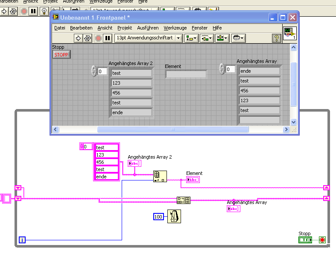336x254 pixels.
Task: Click Run Continuously in Frontpanel toolbar
Action: 88,38
